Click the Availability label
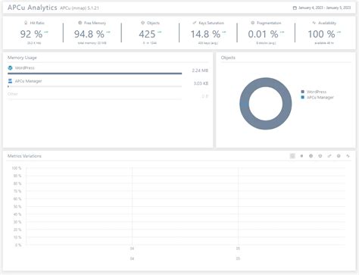The width and height of the screenshot is (359, 275). coord(327,23)
